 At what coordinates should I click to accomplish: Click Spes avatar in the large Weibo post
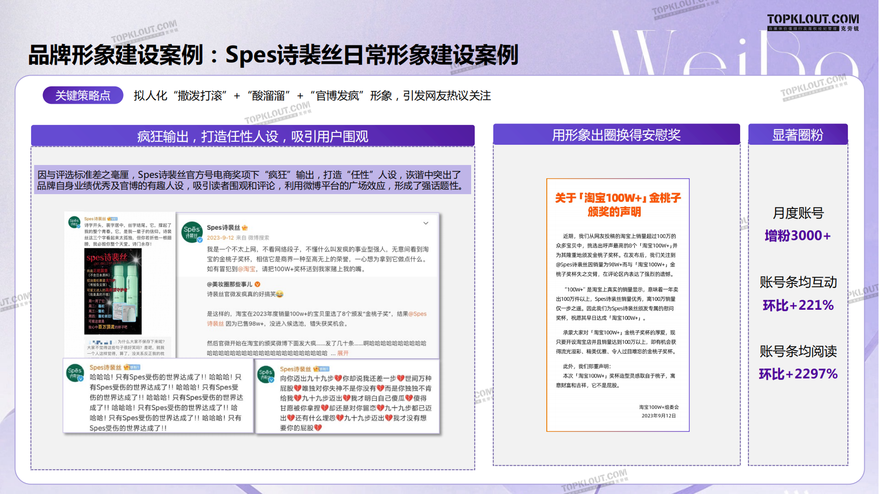point(192,232)
